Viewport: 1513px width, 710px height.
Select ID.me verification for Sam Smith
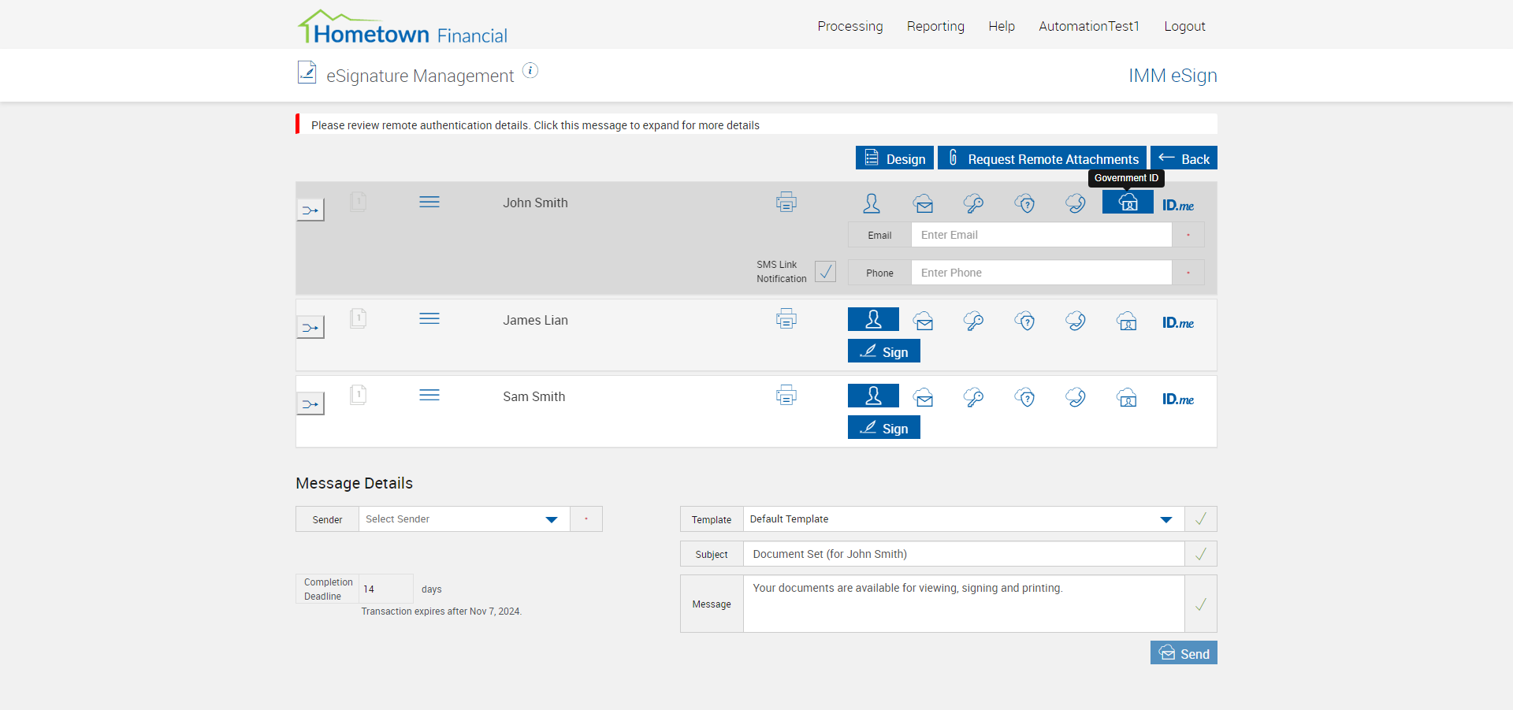click(x=1177, y=400)
